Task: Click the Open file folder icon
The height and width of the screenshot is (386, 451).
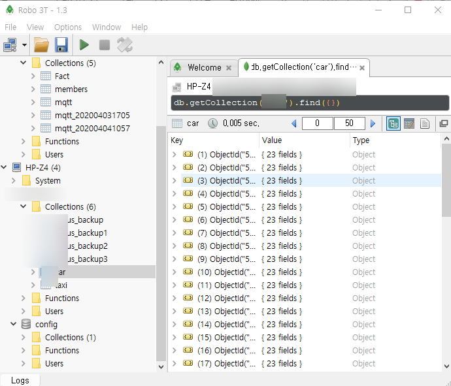Action: (x=41, y=45)
